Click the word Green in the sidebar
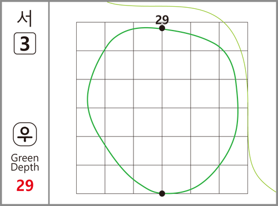This screenshot has width=278, height=206. (x=25, y=158)
